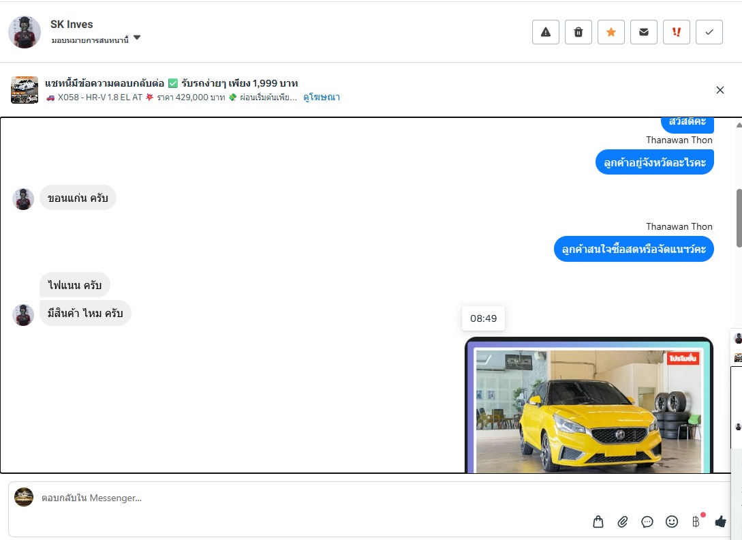Attach a file using the paperclip icon
The image size is (742, 540).
pyautogui.click(x=623, y=522)
